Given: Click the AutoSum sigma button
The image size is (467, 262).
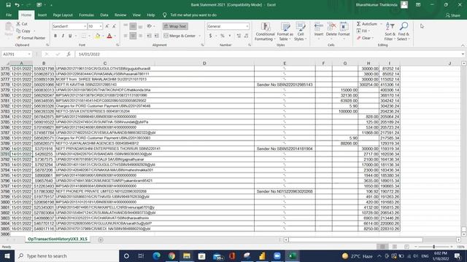Looking at the screenshot, I should coord(366,24).
